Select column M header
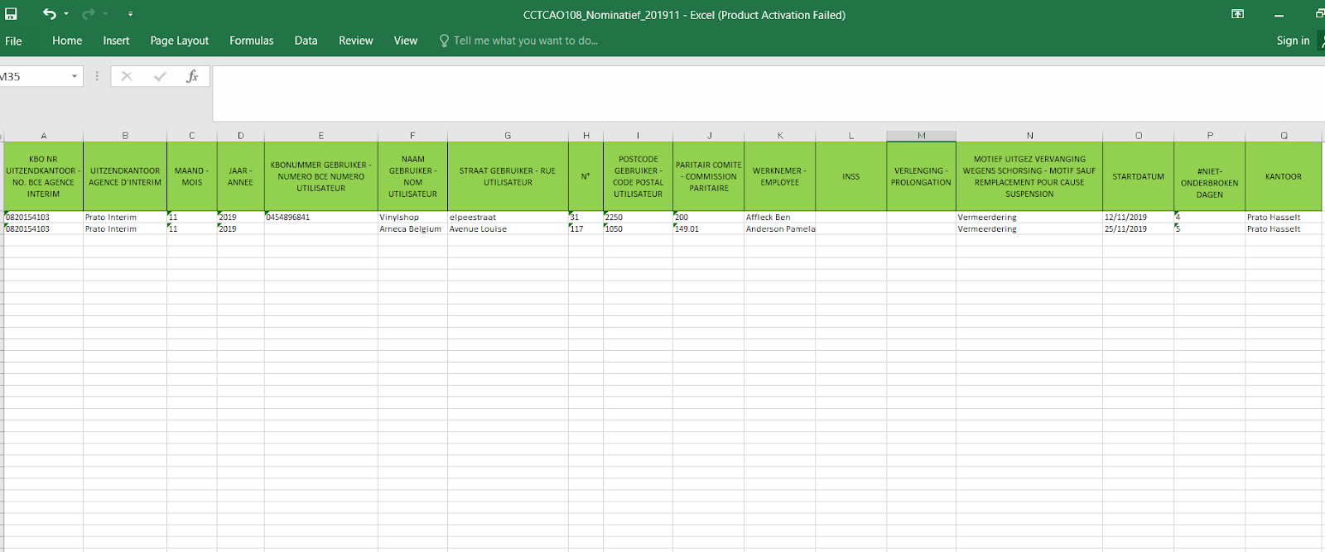1325x552 pixels. pos(921,136)
